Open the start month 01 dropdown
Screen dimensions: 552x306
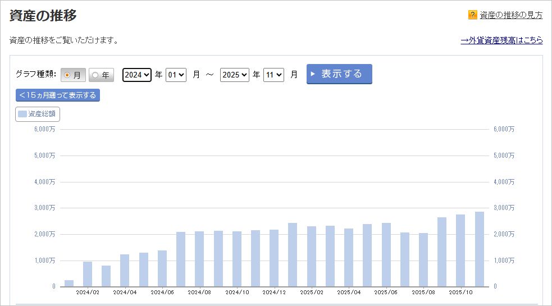tap(176, 75)
